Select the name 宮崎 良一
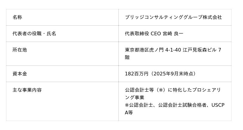 pos(173,34)
